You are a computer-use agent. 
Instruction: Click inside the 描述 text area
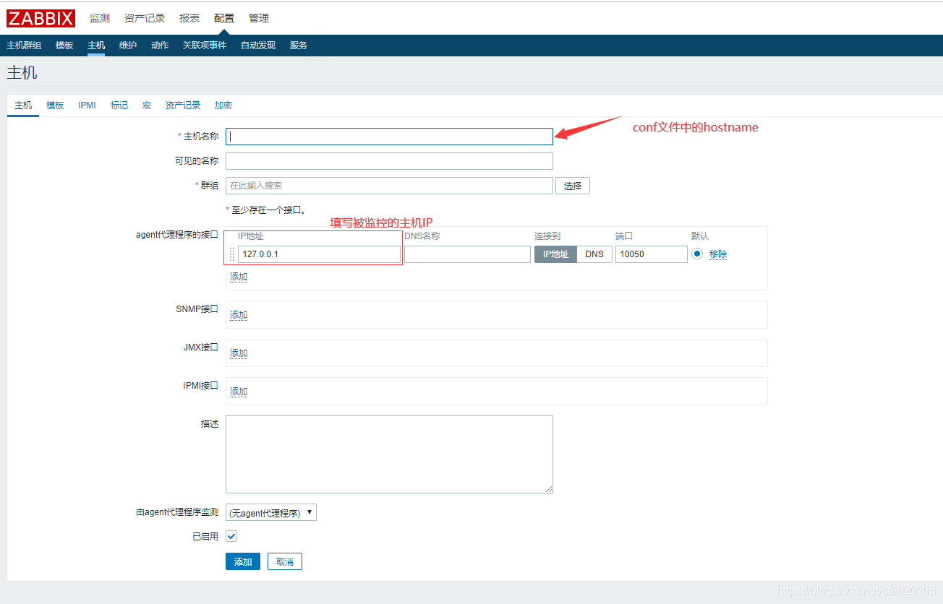(x=389, y=454)
